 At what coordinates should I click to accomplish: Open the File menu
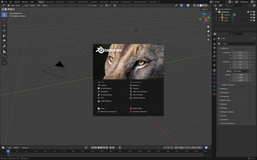point(6,2)
